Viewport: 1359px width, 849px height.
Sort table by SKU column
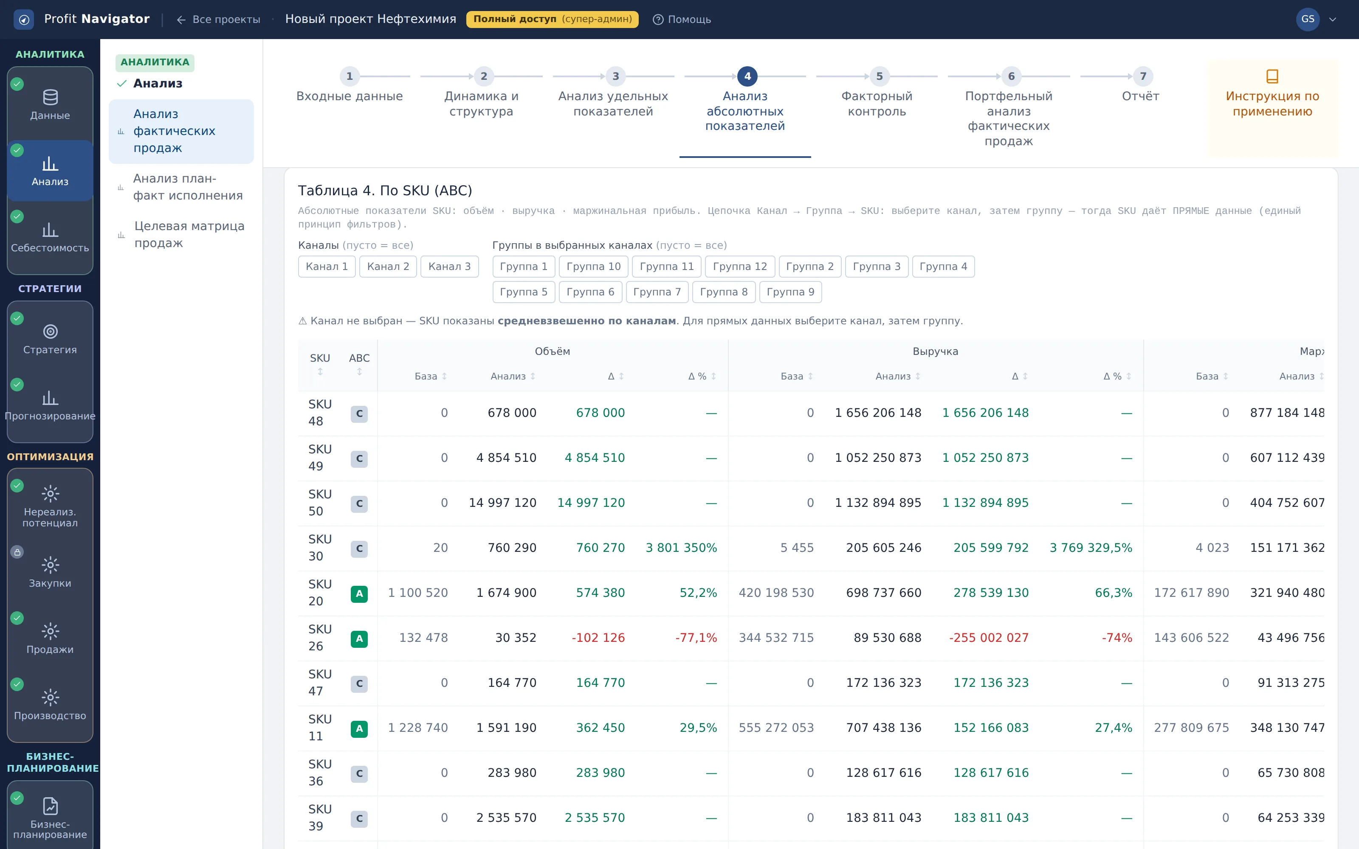click(320, 364)
